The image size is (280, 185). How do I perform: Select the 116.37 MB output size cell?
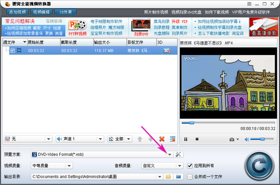[x=104, y=51]
